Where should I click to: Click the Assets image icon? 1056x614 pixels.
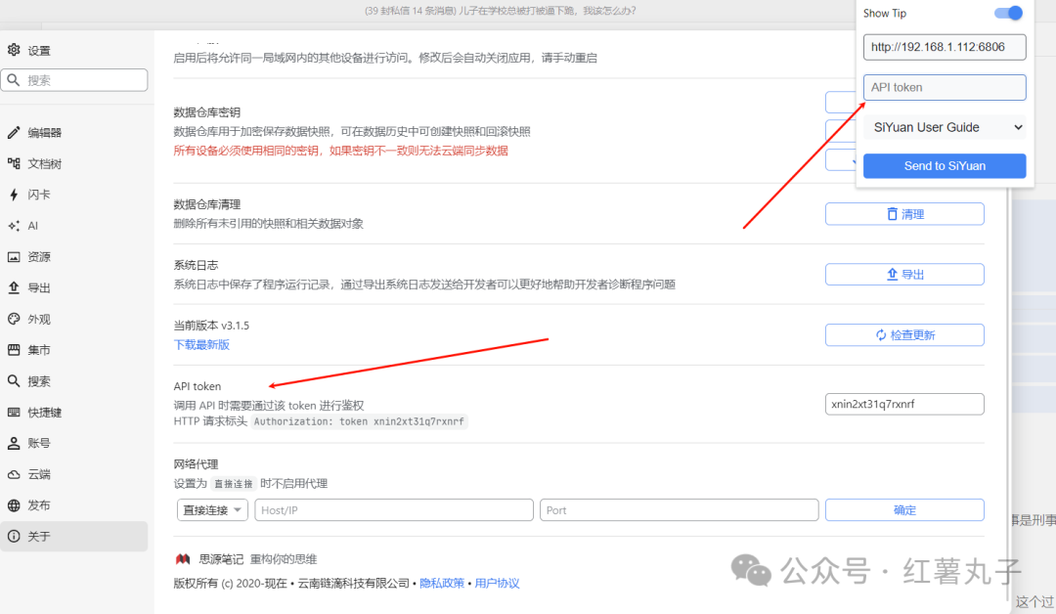pyautogui.click(x=14, y=256)
